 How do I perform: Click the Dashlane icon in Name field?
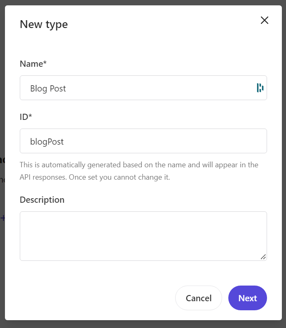(x=260, y=88)
